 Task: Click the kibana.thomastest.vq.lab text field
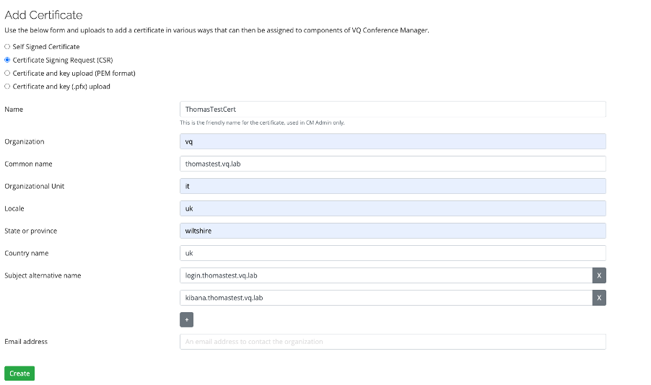click(x=386, y=298)
